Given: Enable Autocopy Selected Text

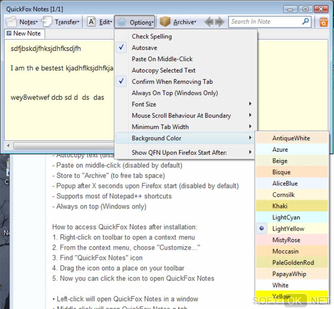Looking at the screenshot, I should point(186,70).
